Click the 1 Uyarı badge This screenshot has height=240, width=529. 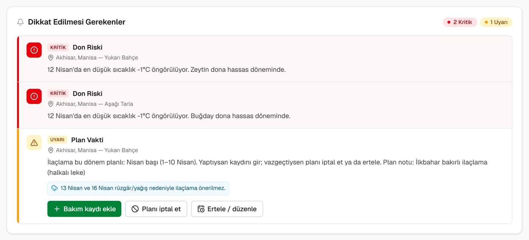(x=496, y=22)
